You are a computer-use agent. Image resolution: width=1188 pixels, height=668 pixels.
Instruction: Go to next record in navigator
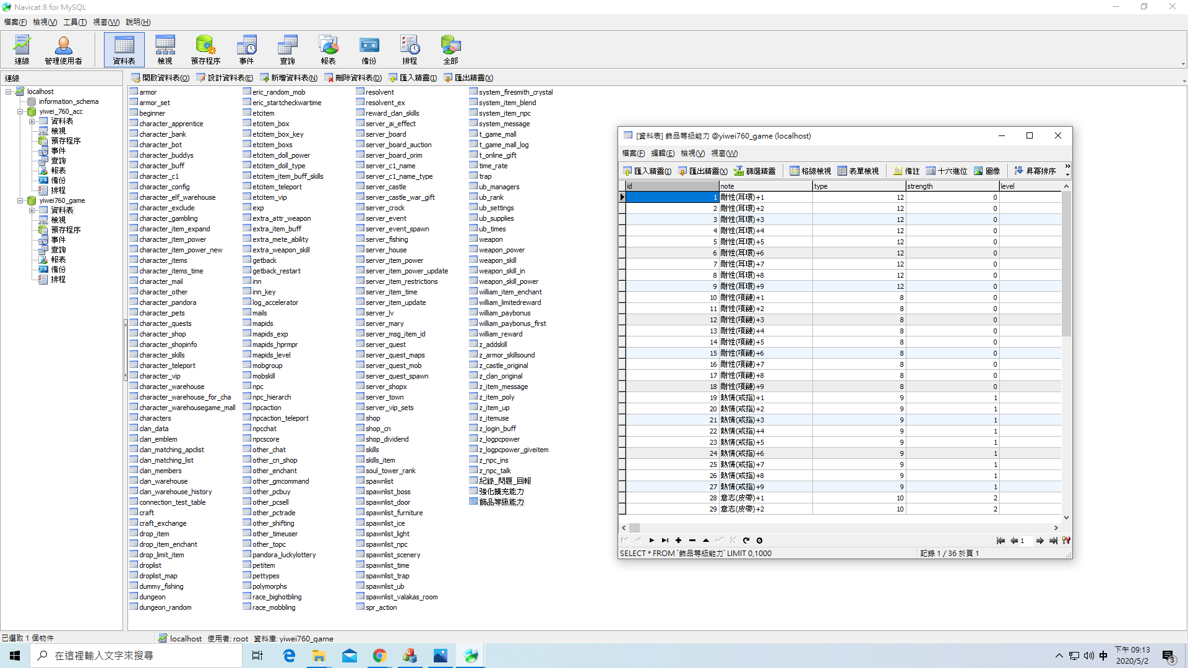[652, 541]
